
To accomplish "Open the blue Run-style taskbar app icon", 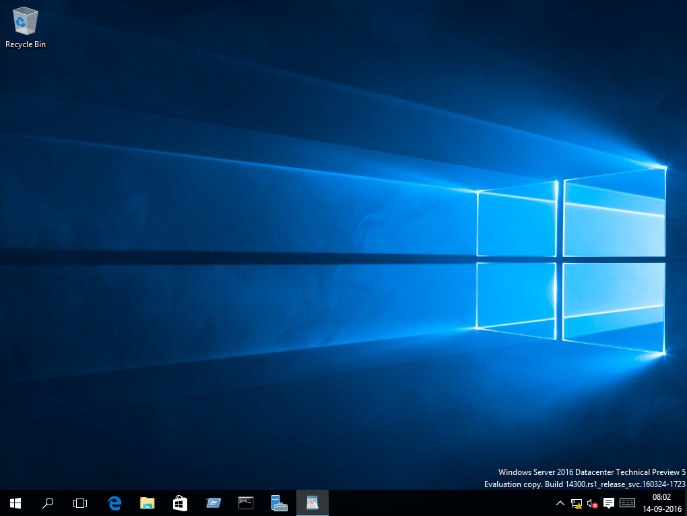I will click(x=214, y=503).
